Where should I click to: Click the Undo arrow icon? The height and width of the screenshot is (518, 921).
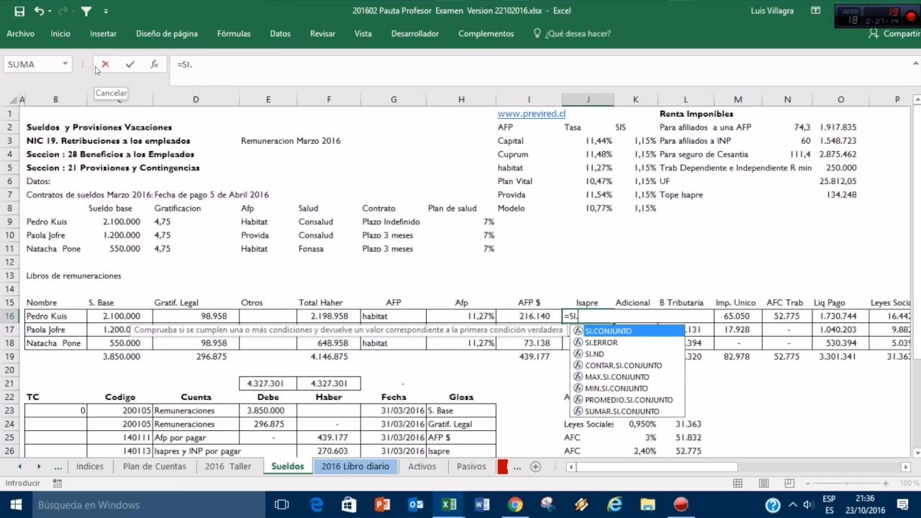point(39,12)
